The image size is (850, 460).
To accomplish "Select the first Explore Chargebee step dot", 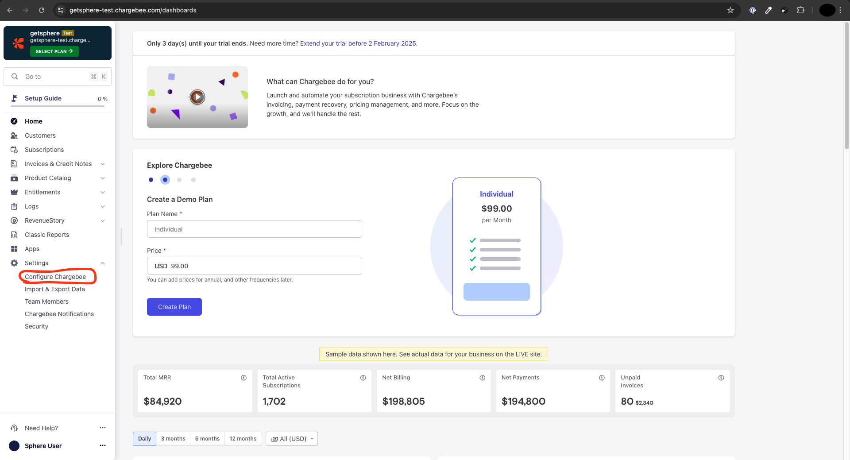I will coord(151,180).
